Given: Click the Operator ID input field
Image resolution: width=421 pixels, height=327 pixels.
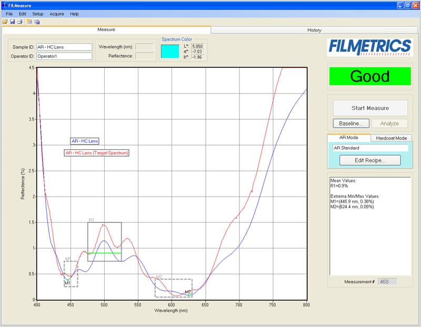Looking at the screenshot, I should [64, 56].
